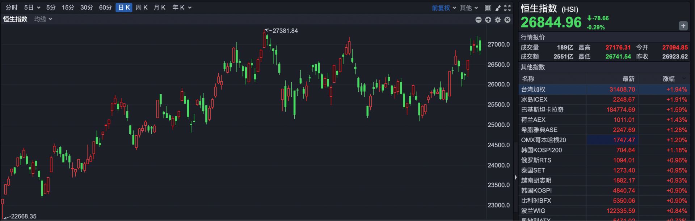Open the 其他 dropdown menu
Image resolution: width=695 pixels, height=221 pixels.
tap(469, 8)
